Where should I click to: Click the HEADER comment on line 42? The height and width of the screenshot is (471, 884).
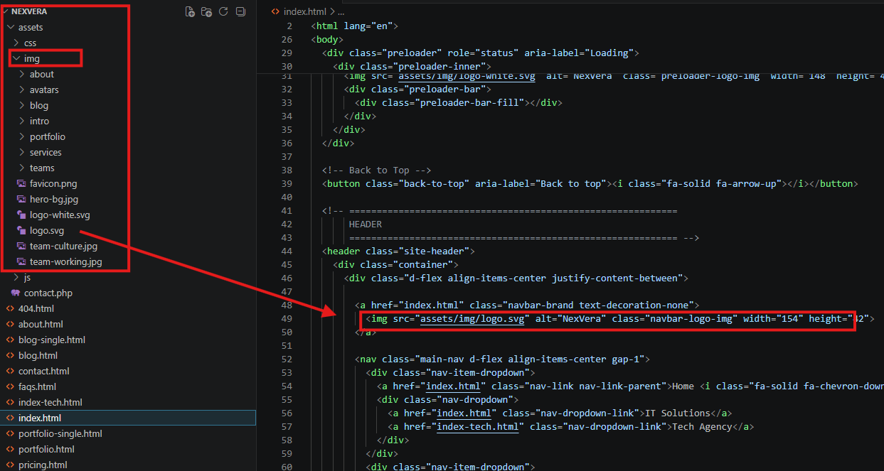(365, 224)
